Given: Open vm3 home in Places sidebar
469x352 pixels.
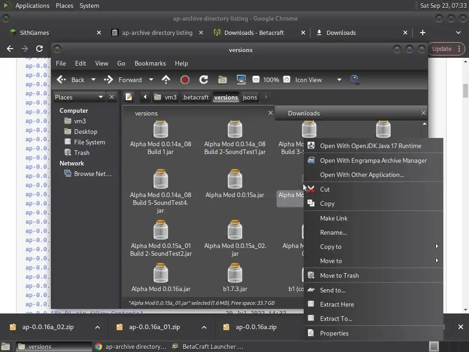Looking at the screenshot, I should coord(80,121).
